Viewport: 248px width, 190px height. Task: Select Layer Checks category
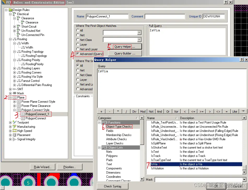tap(115, 143)
